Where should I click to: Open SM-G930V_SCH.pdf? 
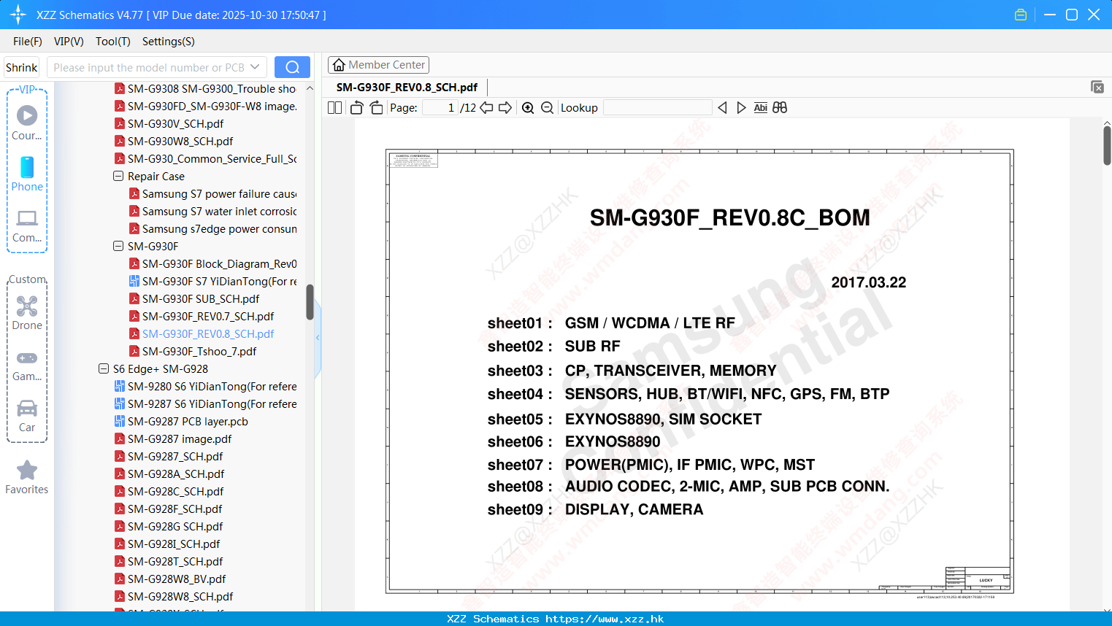(169, 124)
